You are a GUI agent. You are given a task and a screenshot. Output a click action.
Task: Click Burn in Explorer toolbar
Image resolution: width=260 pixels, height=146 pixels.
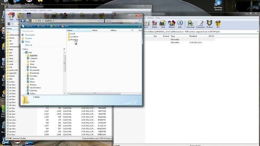pyautogui.click(x=65, y=26)
